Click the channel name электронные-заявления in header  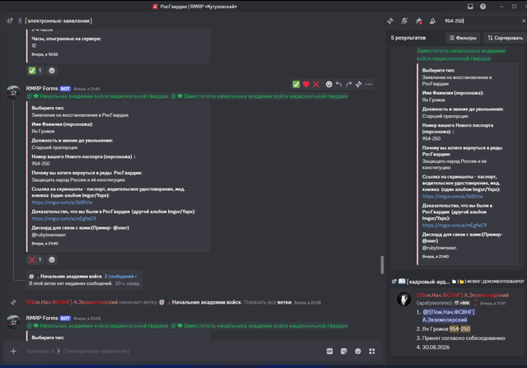click(58, 21)
